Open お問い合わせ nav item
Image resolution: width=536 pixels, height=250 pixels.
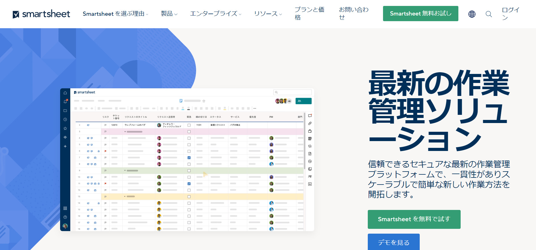[x=354, y=14]
